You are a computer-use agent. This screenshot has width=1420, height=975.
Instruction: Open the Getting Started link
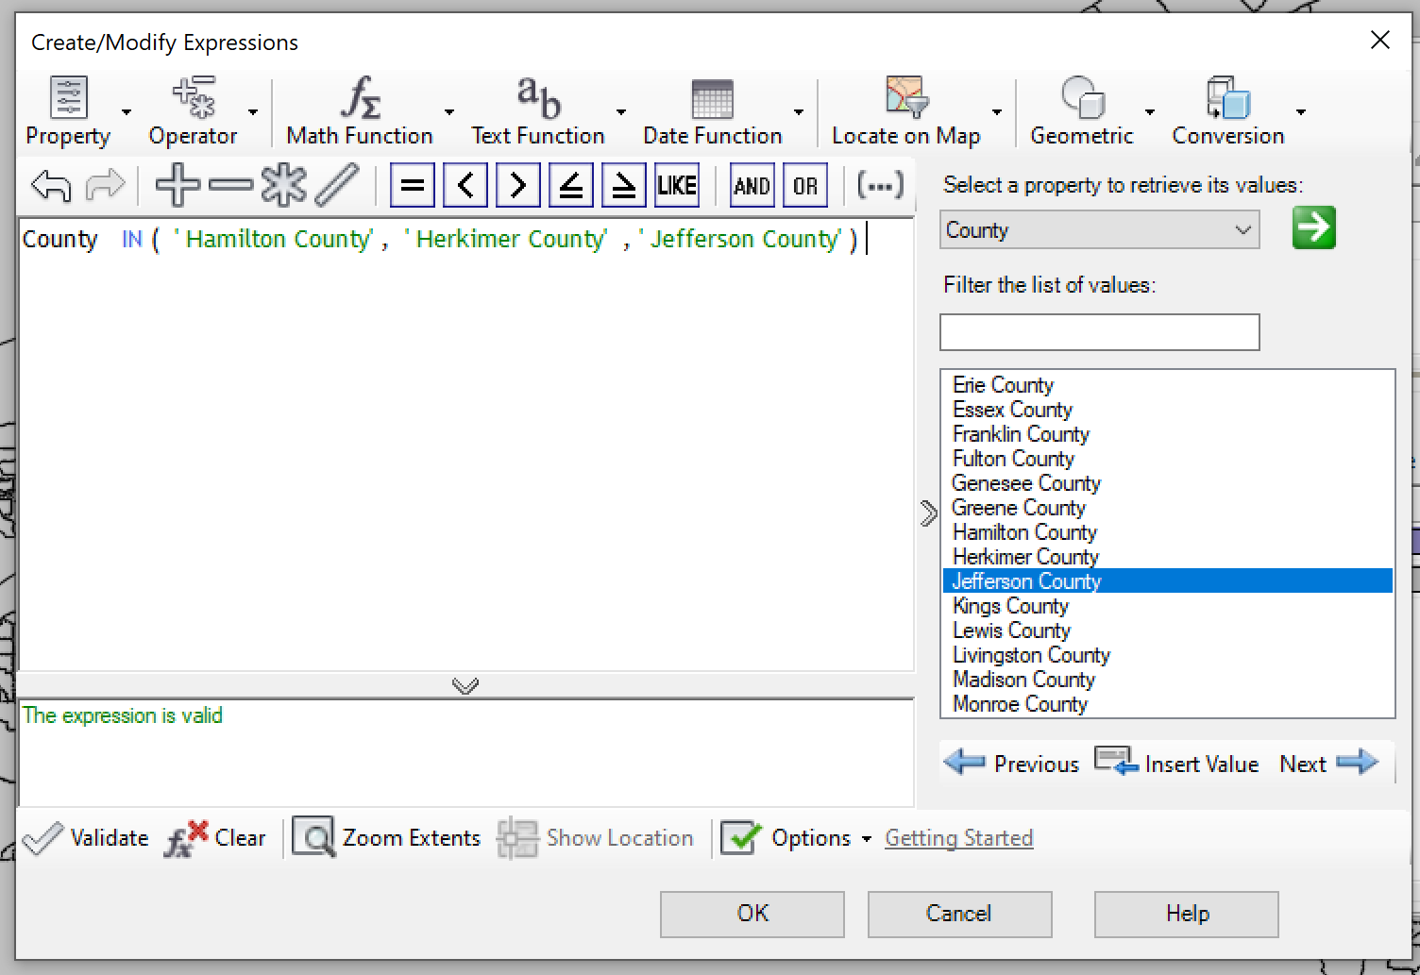click(x=958, y=838)
